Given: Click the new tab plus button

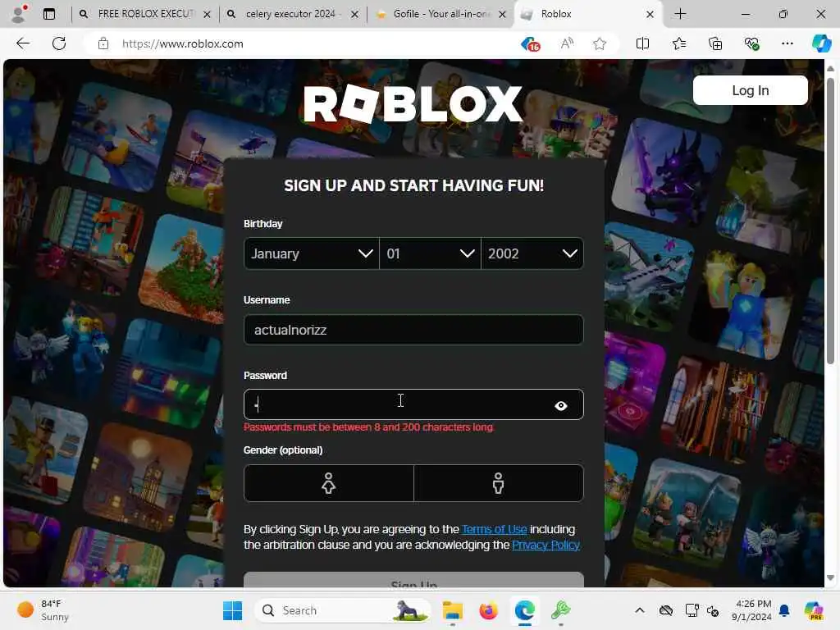Looking at the screenshot, I should 680,14.
